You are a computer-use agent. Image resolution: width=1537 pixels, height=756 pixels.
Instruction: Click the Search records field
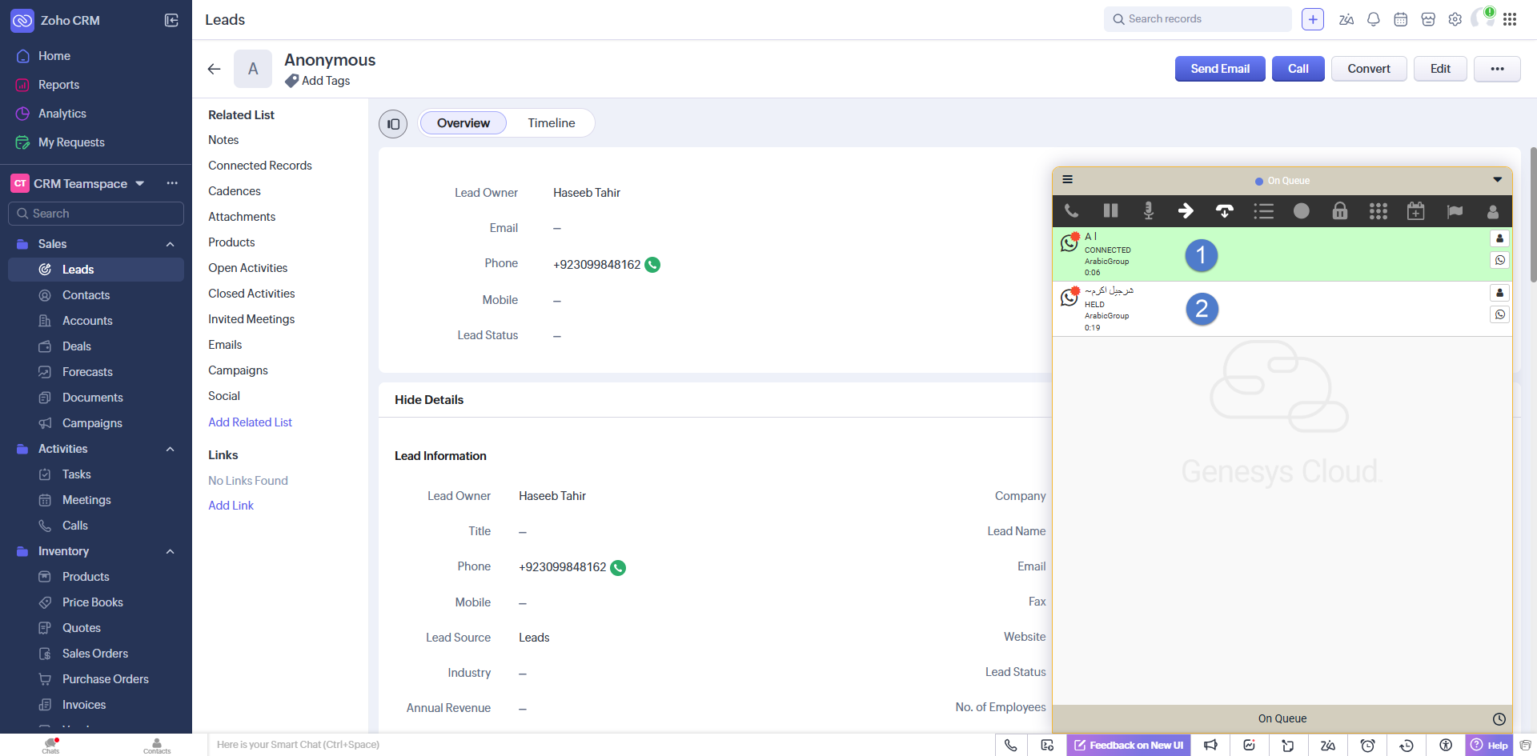[1197, 19]
